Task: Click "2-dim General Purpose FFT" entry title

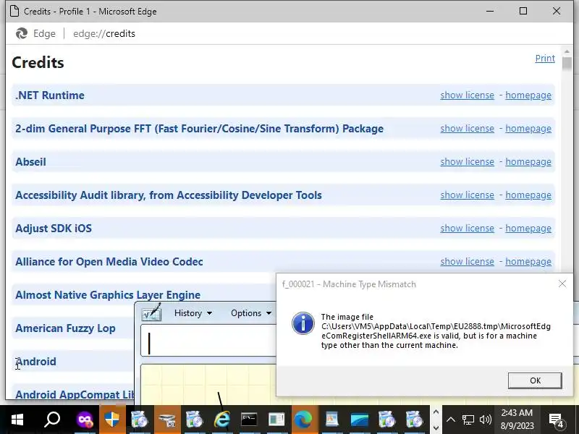Action: 200,129
